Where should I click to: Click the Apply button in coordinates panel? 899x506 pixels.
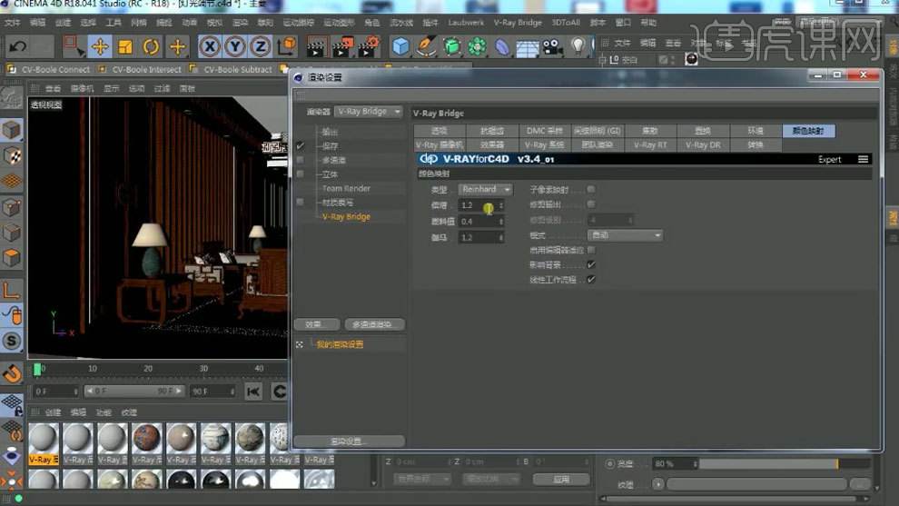point(561,479)
